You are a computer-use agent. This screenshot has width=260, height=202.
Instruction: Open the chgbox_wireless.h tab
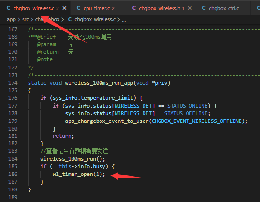point(161,8)
